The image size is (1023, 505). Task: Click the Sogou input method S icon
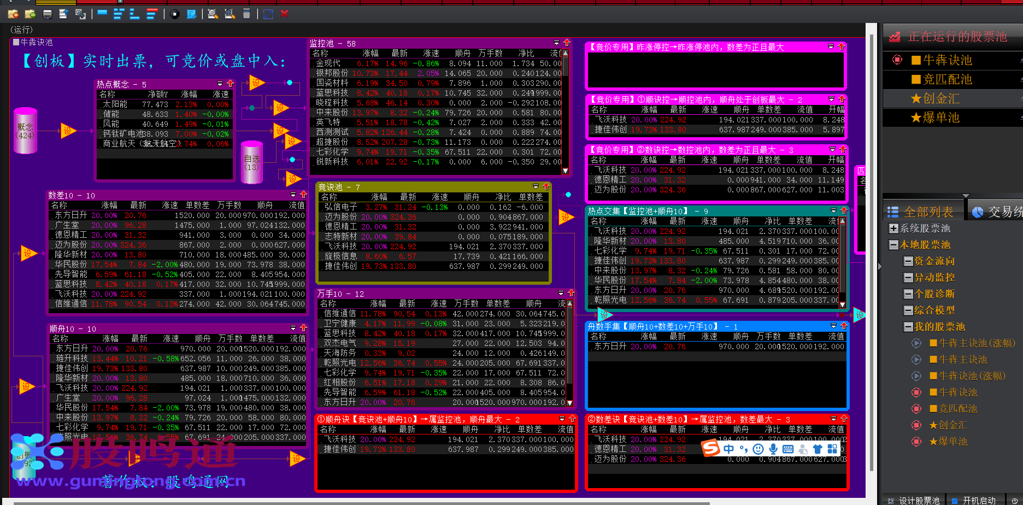click(x=710, y=449)
